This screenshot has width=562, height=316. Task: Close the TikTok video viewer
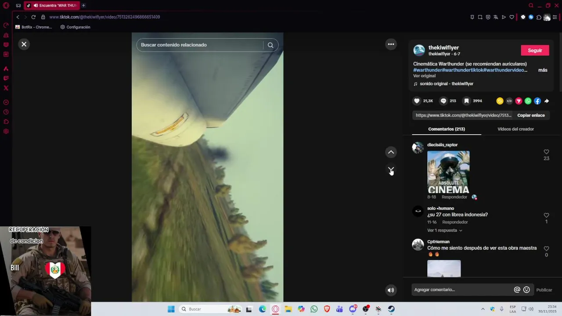tap(24, 44)
